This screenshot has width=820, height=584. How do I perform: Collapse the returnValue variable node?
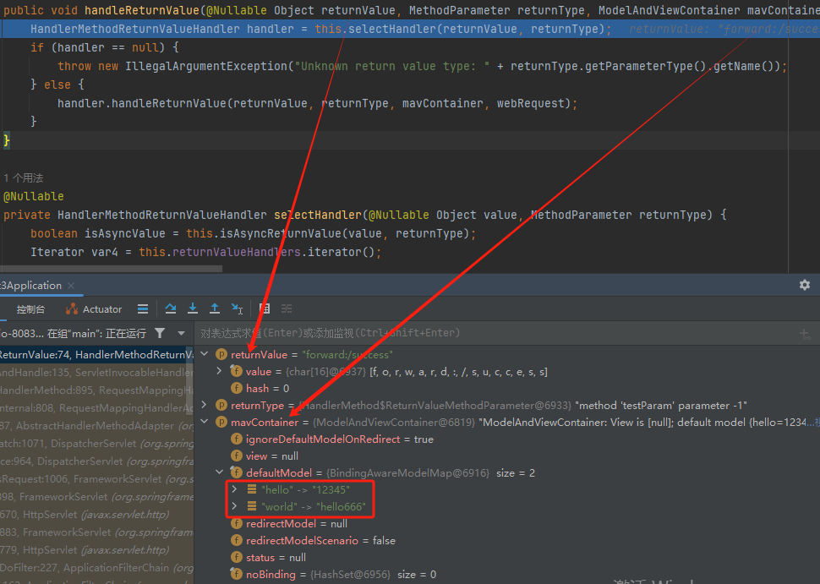[205, 354]
